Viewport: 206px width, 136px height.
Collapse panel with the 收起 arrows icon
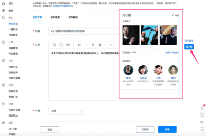(x=173, y=15)
